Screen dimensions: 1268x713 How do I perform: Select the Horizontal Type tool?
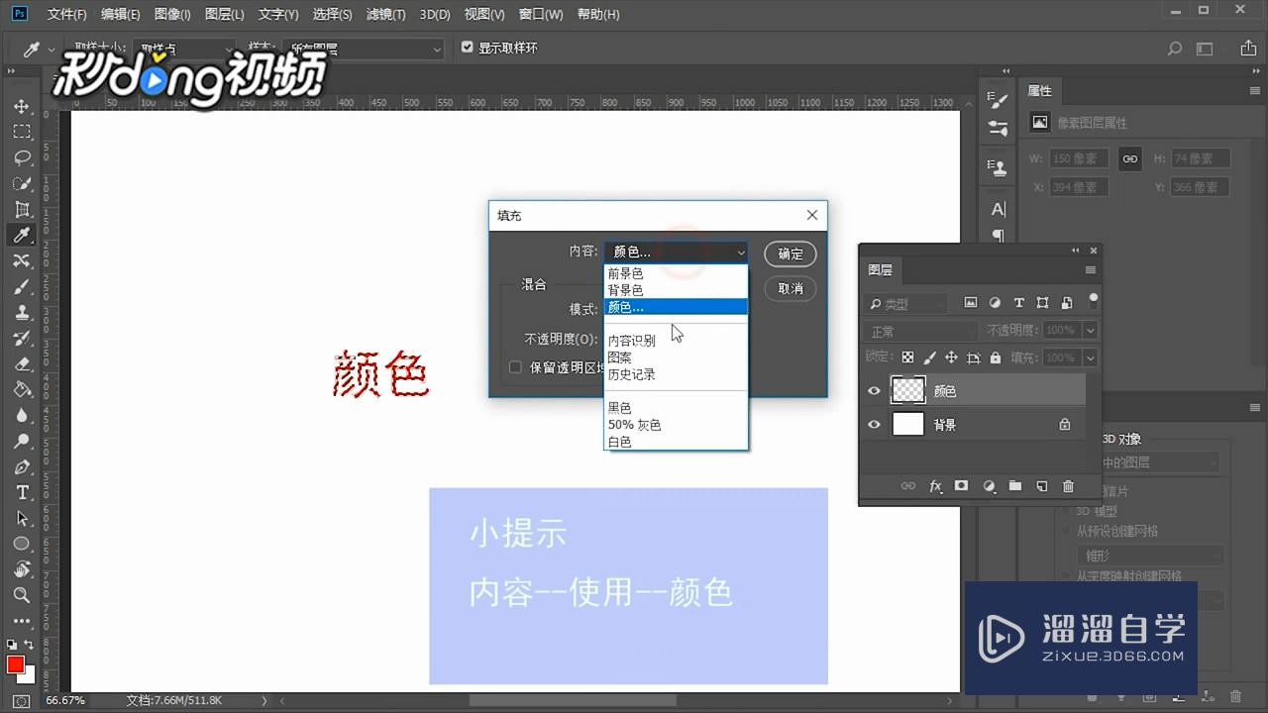point(22,492)
